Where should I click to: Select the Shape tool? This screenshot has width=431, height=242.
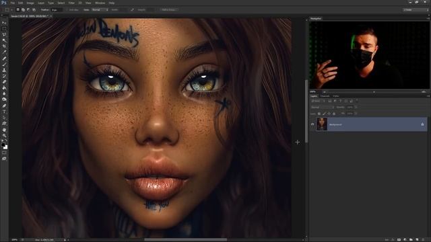click(x=4, y=124)
